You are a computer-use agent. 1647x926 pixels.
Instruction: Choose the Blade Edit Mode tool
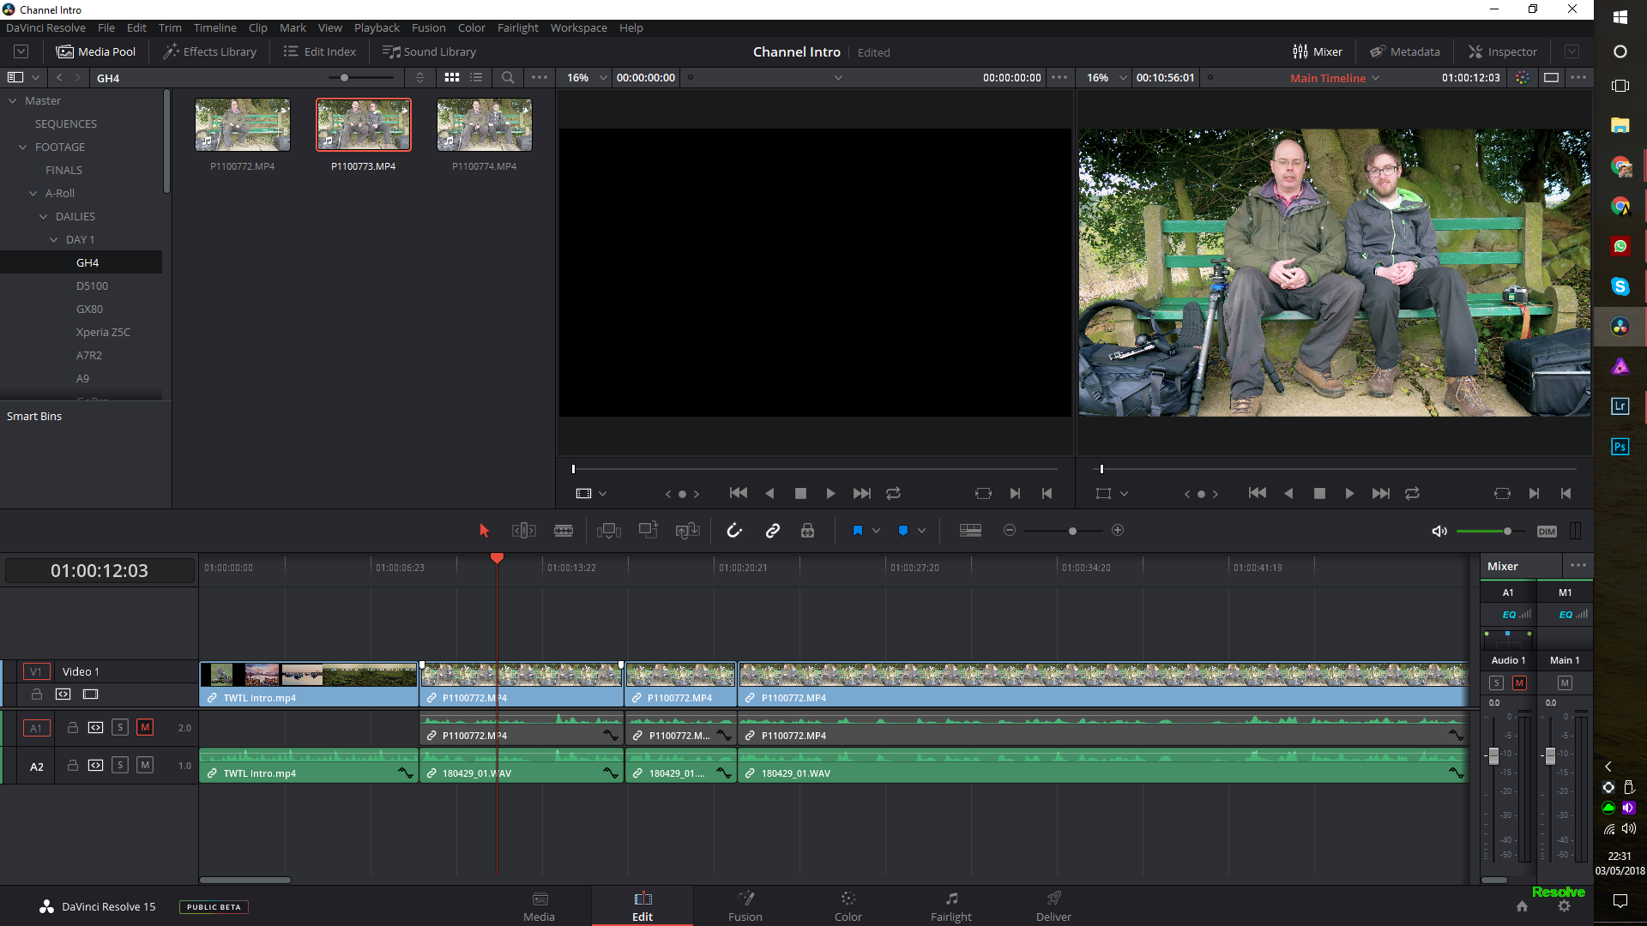coord(564,531)
